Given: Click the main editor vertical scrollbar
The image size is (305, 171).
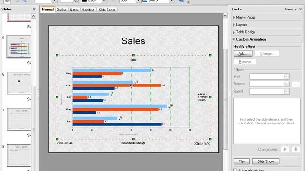Looking at the screenshot, I should (x=225, y=99).
